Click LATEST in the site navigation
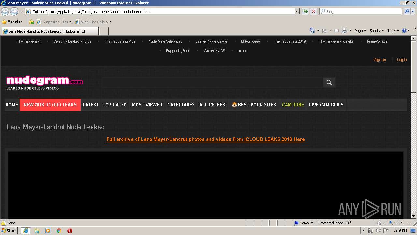This screenshot has width=417, height=235. click(x=91, y=105)
